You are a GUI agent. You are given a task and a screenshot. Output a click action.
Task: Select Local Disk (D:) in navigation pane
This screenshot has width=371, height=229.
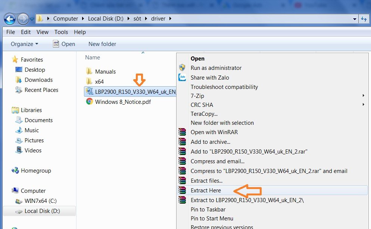coord(42,211)
